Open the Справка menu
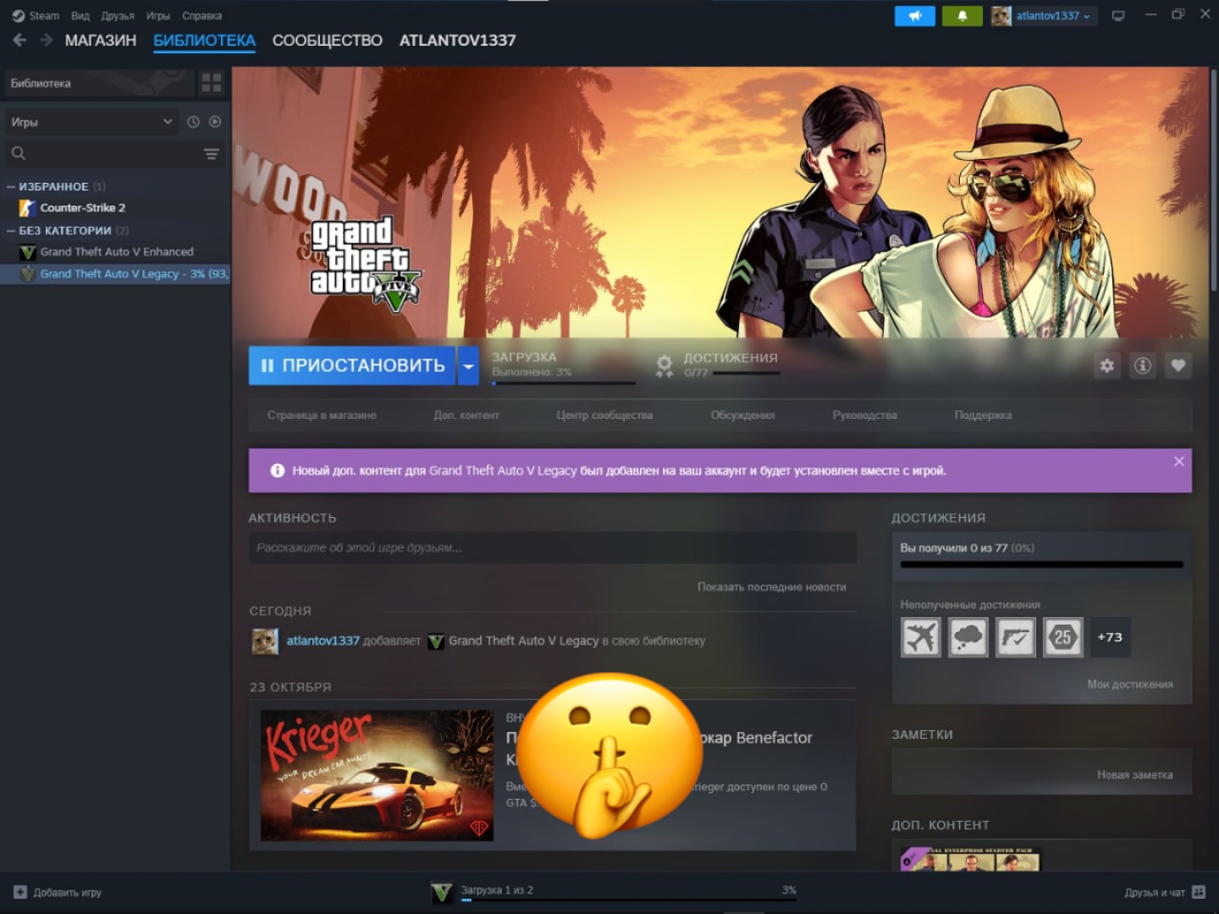 tap(202, 15)
